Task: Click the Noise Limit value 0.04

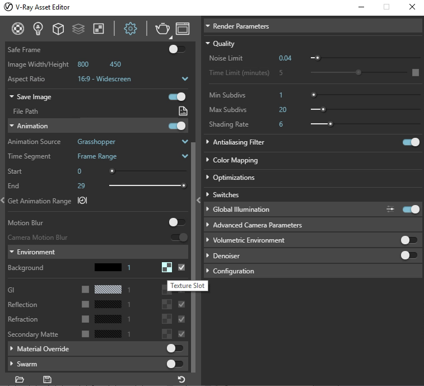Action: [285, 58]
